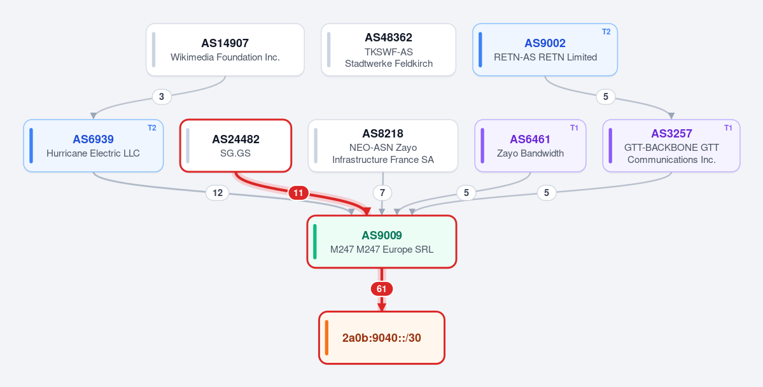Image resolution: width=763 pixels, height=387 pixels.
Task: Click the red edge label 11
Action: pyautogui.click(x=298, y=193)
